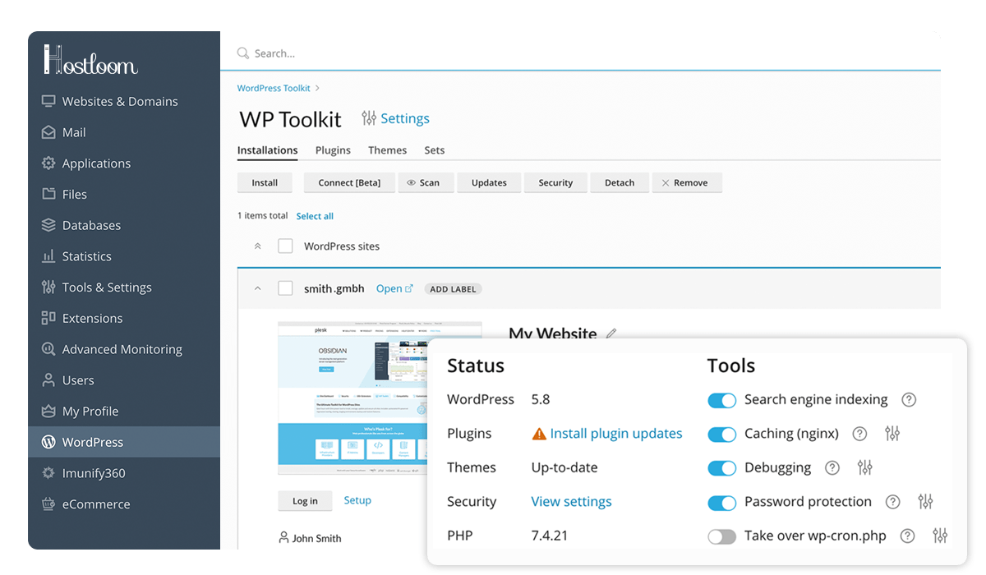
Task: Switch to the Installations tab
Action: pos(267,150)
